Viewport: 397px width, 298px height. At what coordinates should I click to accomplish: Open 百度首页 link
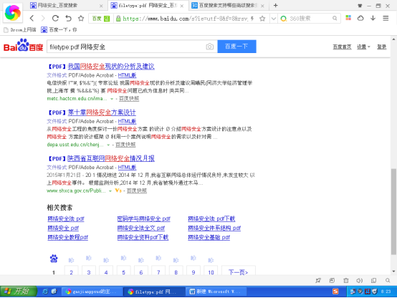(x=342, y=47)
